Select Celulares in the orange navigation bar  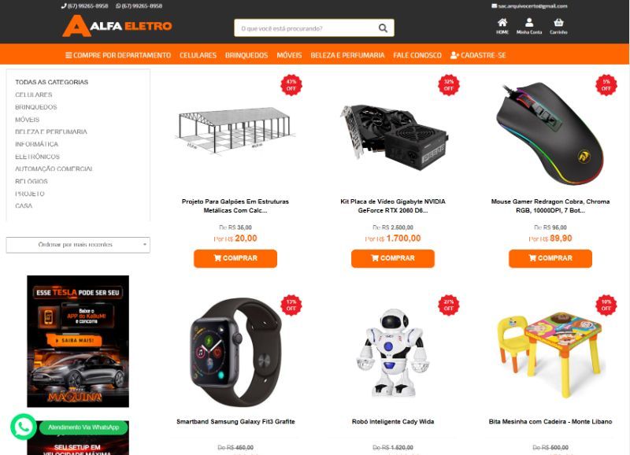point(198,55)
